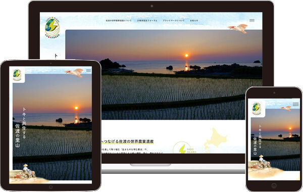Click the Sado GIAHS logo on the desktop site
This screenshot has height=192, width=303.
(x=53, y=27)
